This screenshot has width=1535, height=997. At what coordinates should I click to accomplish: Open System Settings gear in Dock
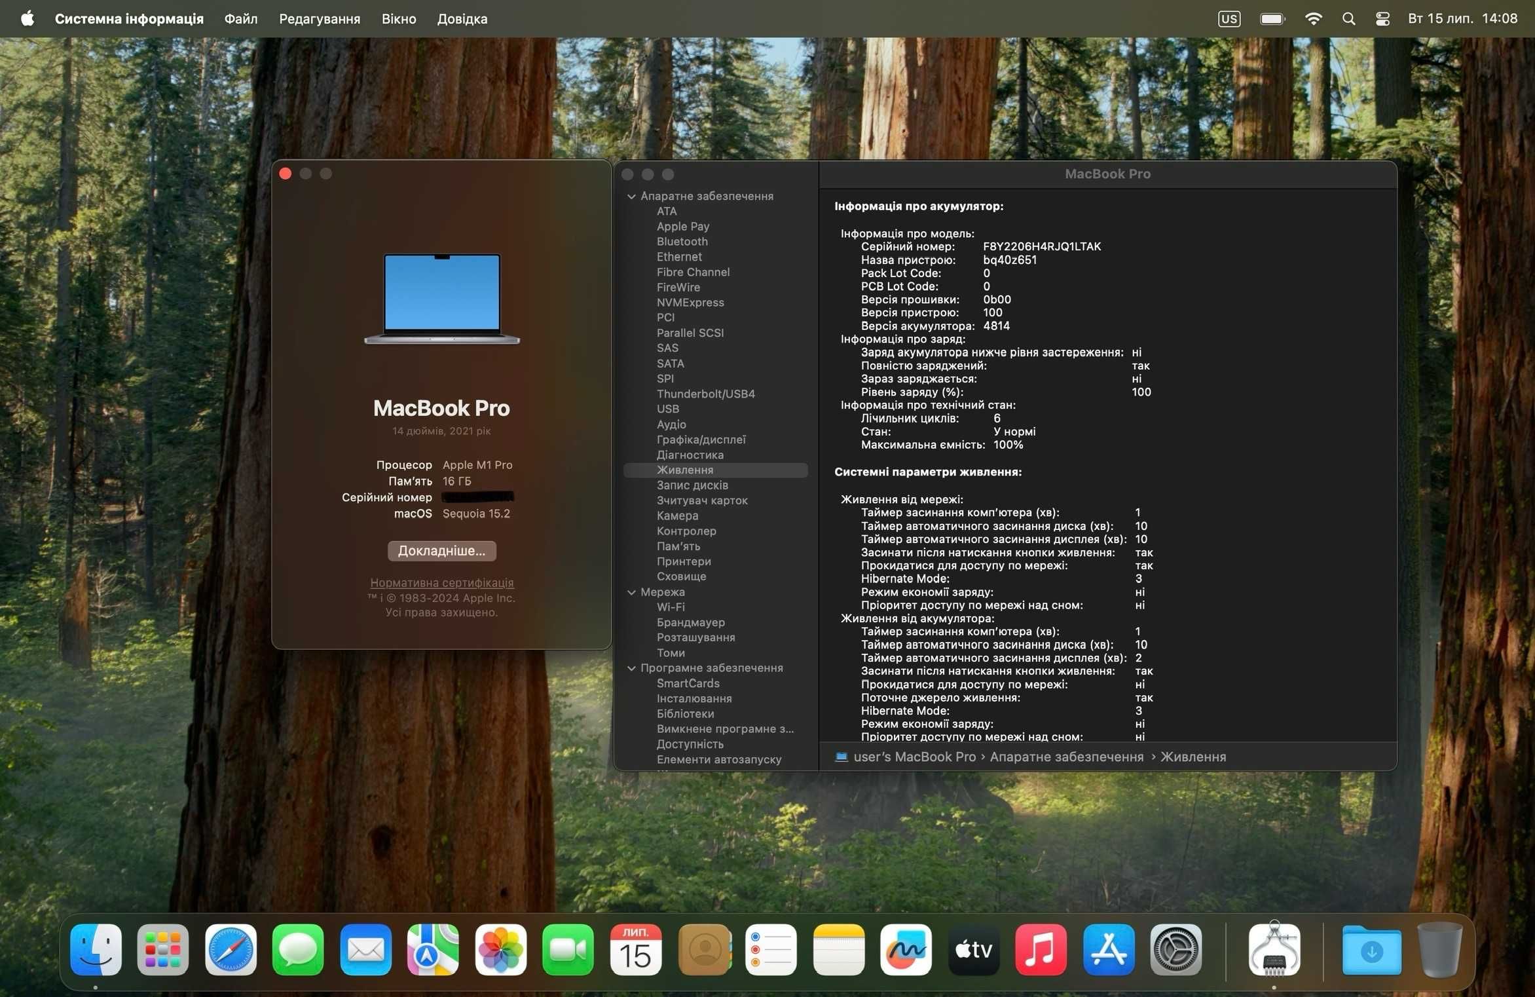click(1176, 950)
